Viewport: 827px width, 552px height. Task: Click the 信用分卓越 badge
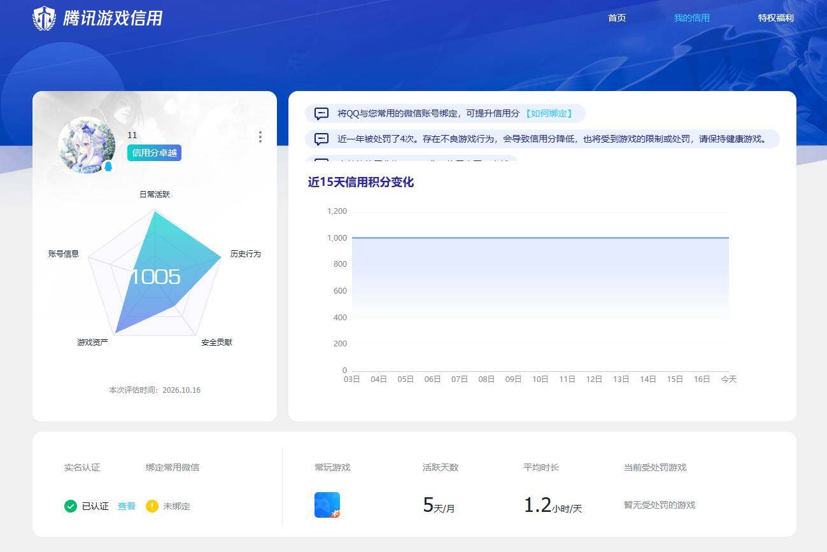154,153
